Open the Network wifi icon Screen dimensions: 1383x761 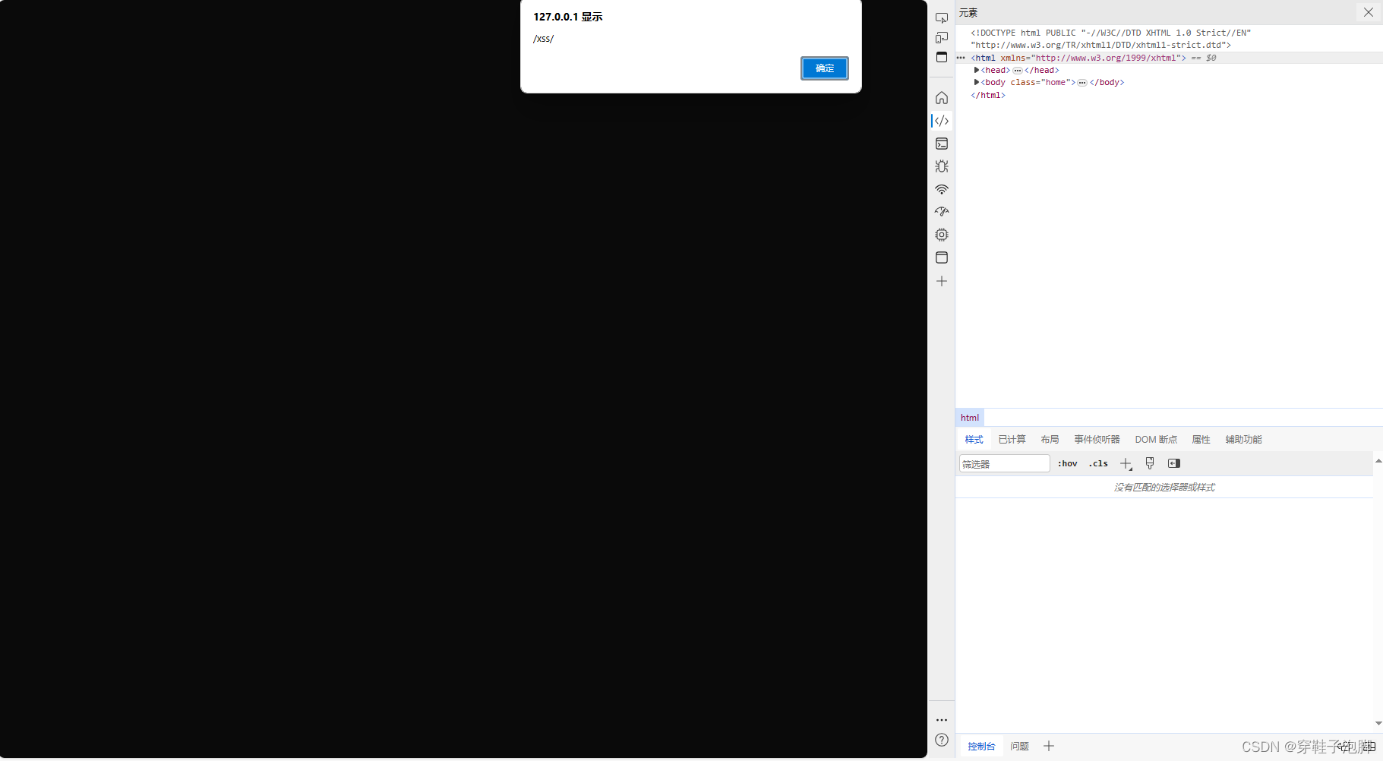click(942, 189)
